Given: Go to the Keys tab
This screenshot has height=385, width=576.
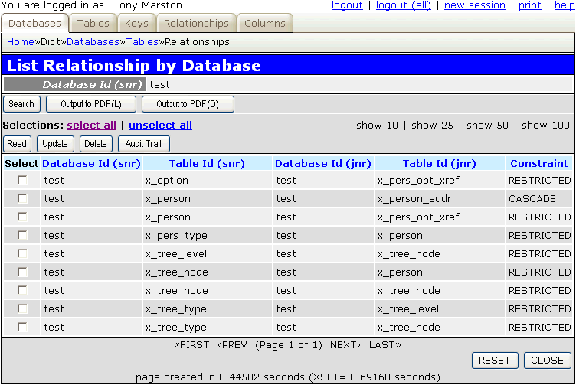Looking at the screenshot, I should pyautogui.click(x=136, y=24).
